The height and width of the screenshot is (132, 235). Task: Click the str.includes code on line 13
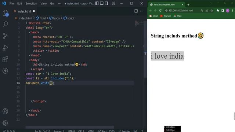pos(59,78)
